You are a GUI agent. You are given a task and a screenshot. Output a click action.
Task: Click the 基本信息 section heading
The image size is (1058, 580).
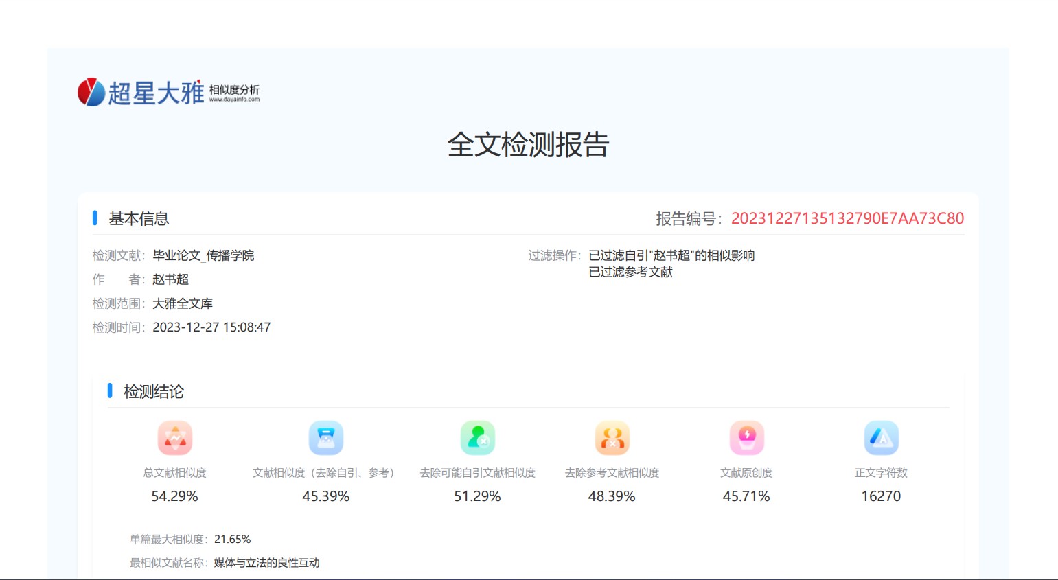[139, 218]
